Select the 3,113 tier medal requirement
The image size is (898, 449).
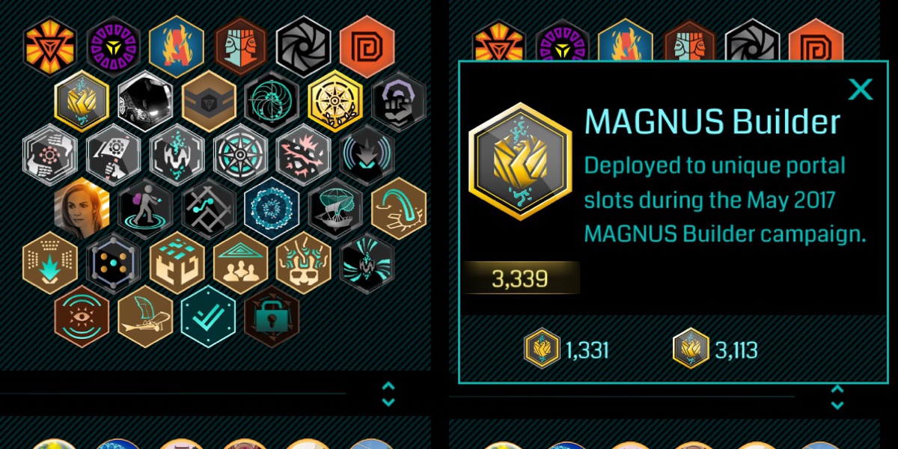coord(716,349)
